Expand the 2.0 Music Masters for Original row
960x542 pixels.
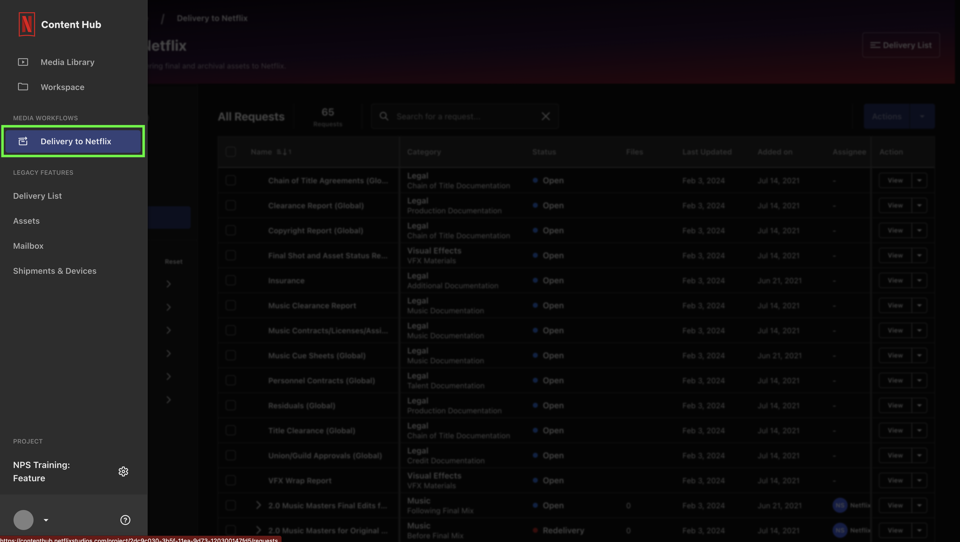[258, 530]
